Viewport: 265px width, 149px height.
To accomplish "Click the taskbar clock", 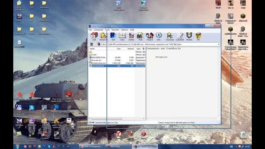I will (247, 147).
